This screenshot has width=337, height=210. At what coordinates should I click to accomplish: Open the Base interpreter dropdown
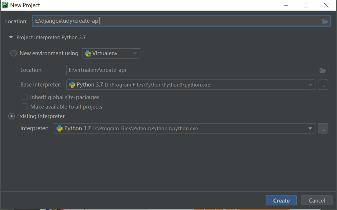click(x=191, y=85)
